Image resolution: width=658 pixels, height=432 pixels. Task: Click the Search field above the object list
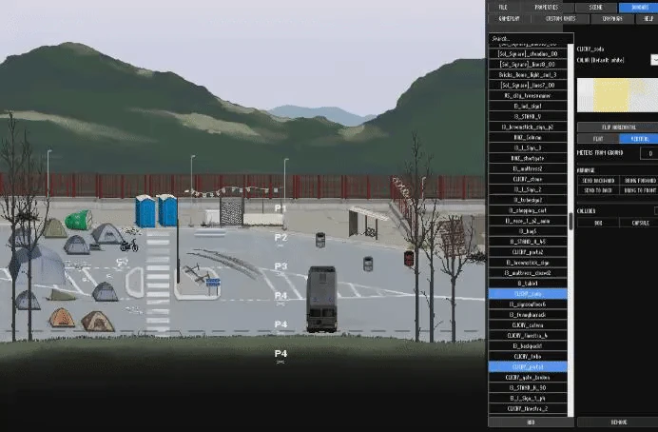pos(531,38)
